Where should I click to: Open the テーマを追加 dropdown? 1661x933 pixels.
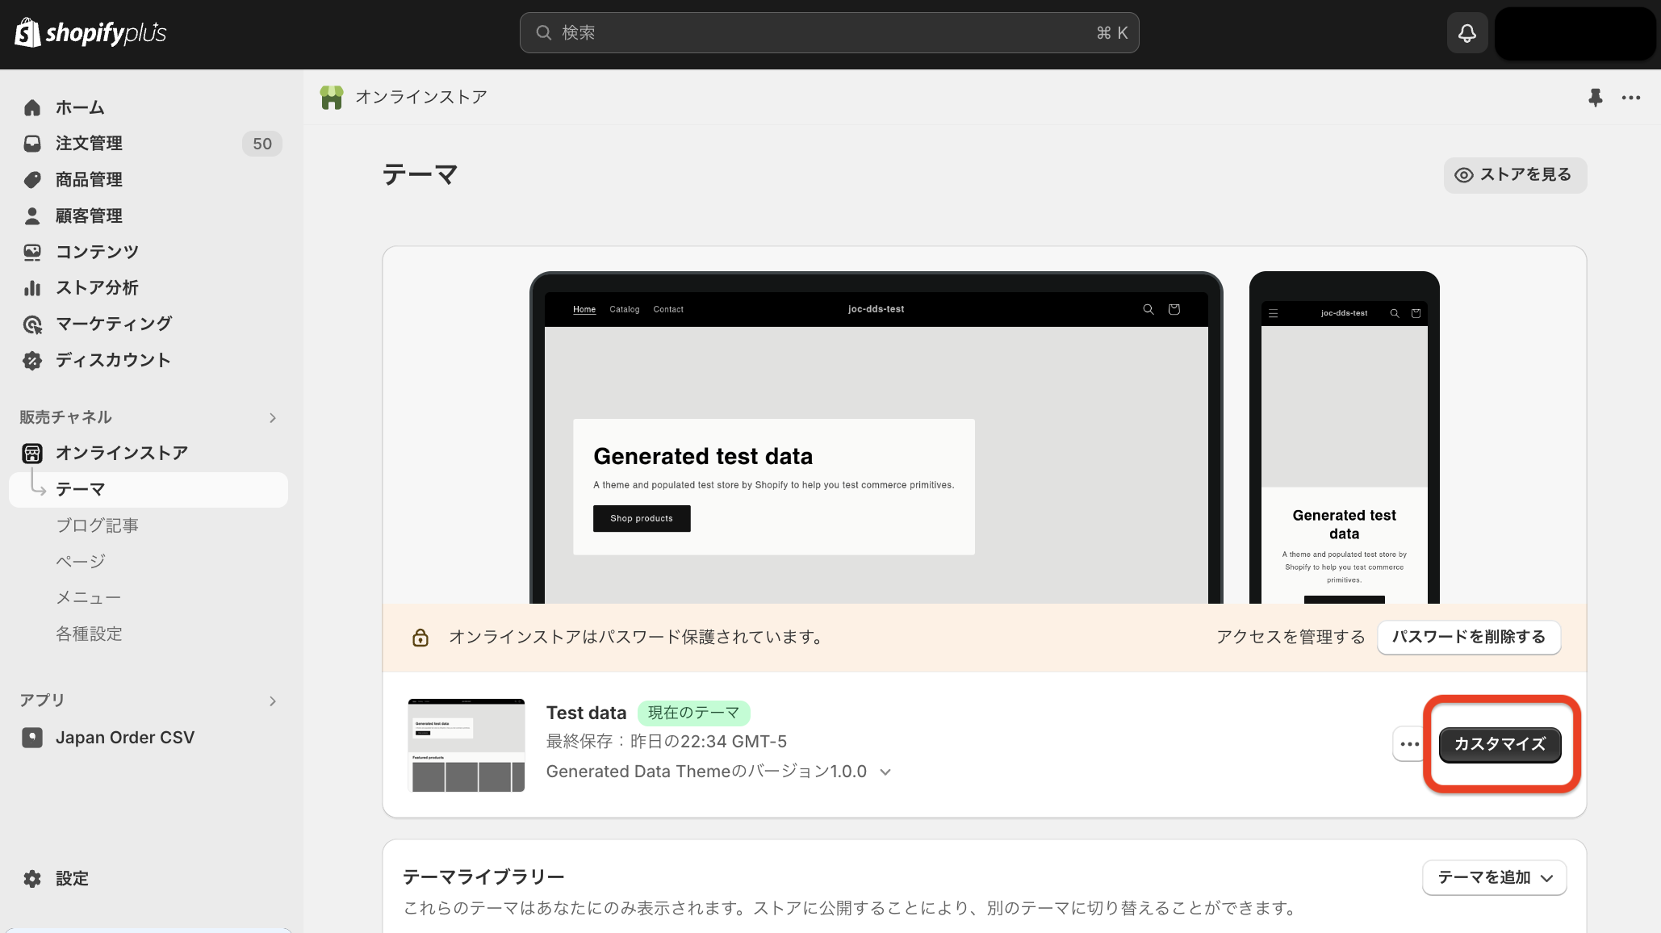tap(1495, 877)
